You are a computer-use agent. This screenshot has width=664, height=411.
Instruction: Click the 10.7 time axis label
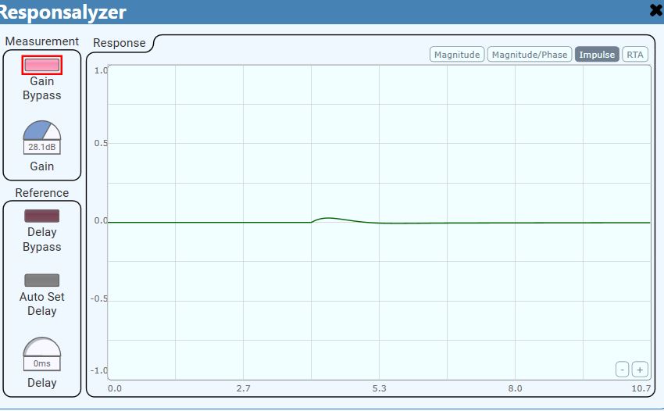pyautogui.click(x=641, y=388)
